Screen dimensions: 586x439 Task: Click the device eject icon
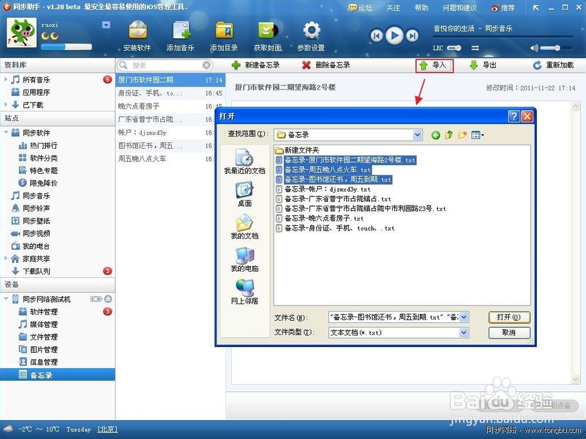pos(108,299)
